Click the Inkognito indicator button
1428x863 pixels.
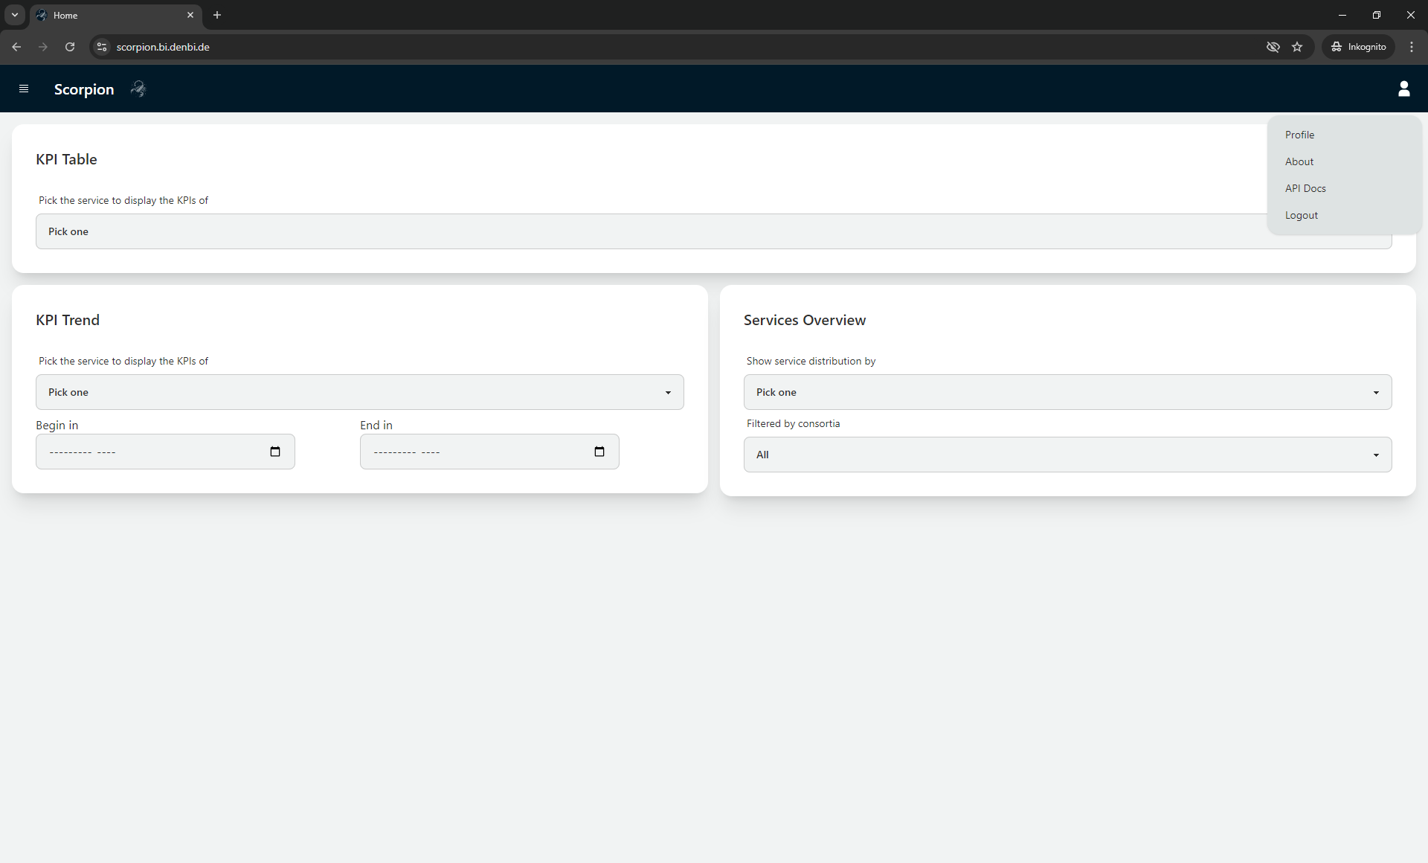click(x=1358, y=47)
